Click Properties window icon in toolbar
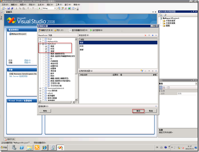Image resolution: width=199 pixels, height=152 pixels. (x=62, y=8)
